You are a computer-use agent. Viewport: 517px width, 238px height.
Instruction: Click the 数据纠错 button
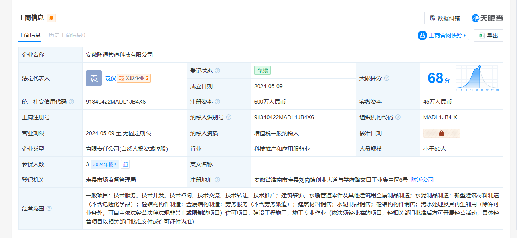(445, 18)
